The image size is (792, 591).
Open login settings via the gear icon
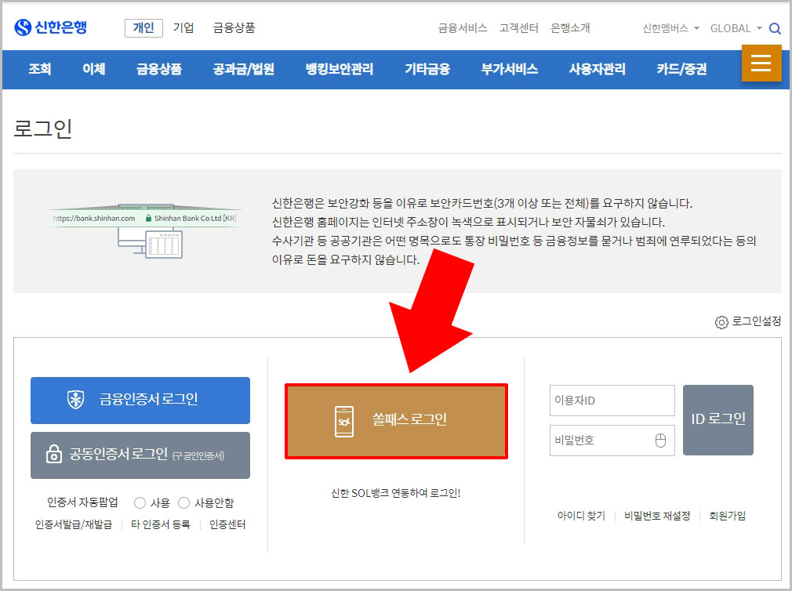coord(722,321)
